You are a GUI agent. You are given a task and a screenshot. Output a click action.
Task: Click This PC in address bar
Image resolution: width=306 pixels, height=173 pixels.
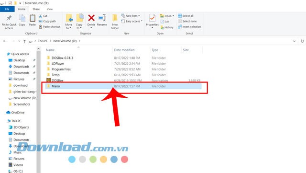[43, 41]
